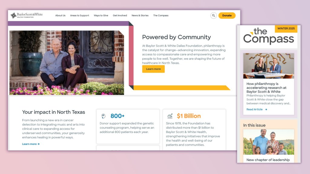
Task: Click the yellow Donate button
Action: click(x=227, y=15)
